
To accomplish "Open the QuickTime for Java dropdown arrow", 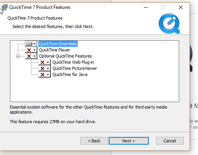I will [48, 74].
